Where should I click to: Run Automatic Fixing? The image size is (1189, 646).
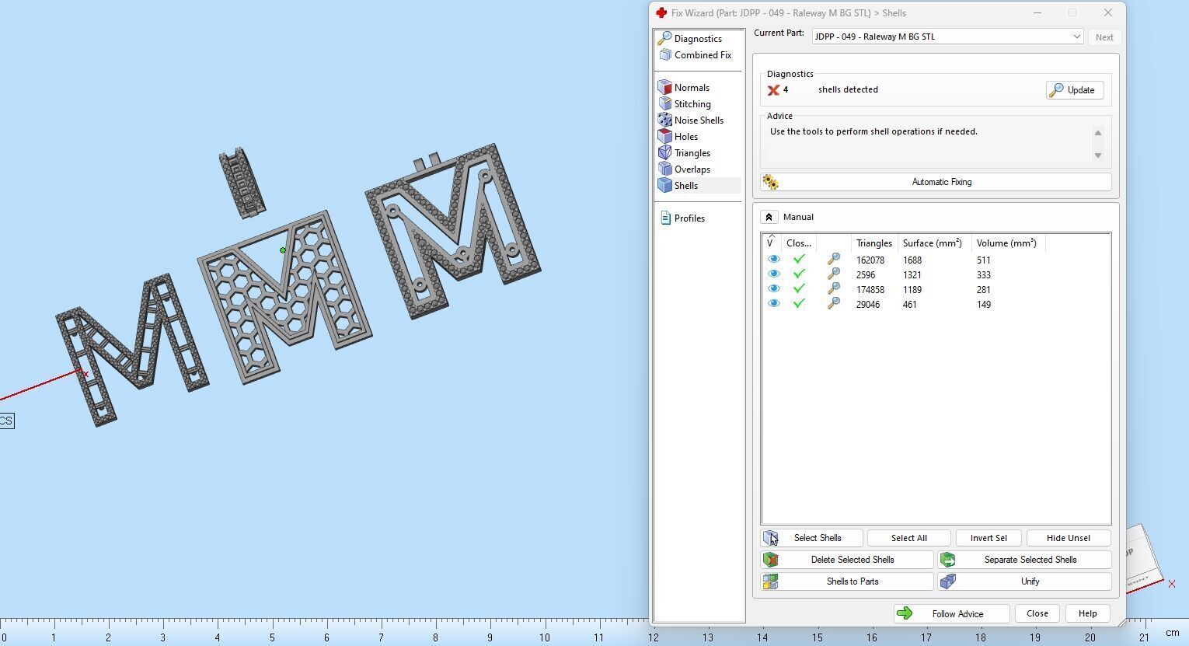[936, 182]
